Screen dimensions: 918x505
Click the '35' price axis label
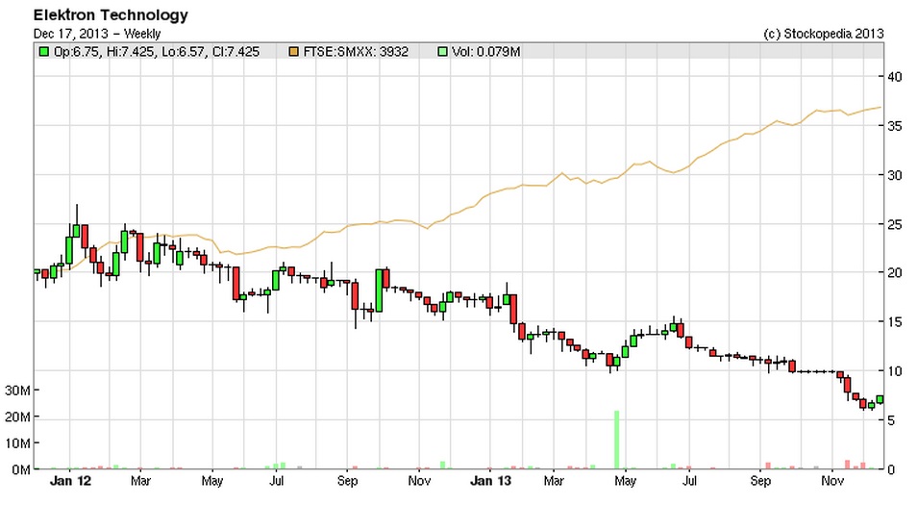click(895, 126)
